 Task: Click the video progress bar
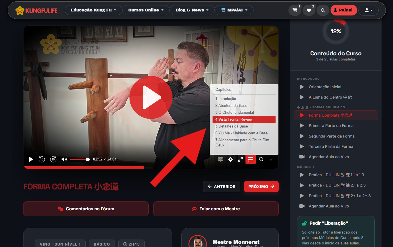[x=151, y=168]
